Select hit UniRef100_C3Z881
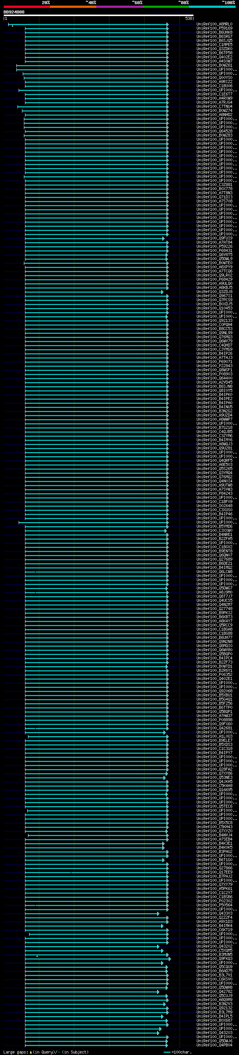 (214, 185)
